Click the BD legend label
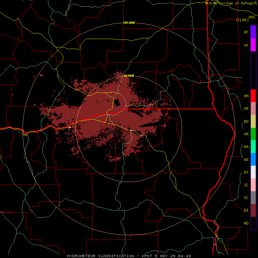258x258 pixels. pyautogui.click(x=246, y=122)
